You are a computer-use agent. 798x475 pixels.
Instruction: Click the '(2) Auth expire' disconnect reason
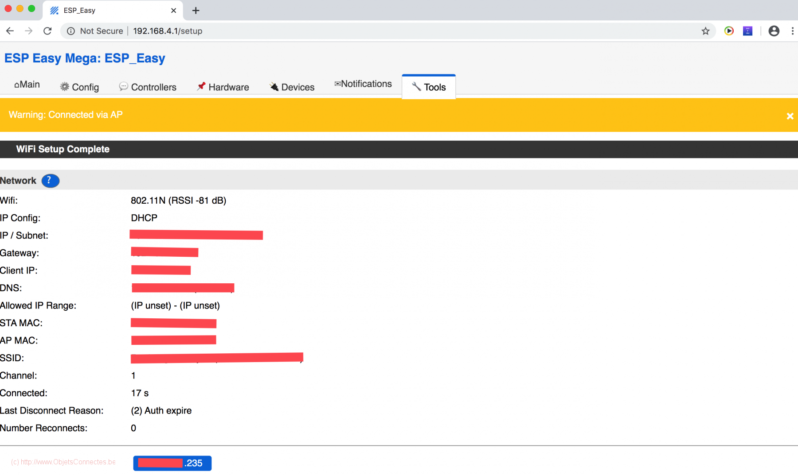point(161,410)
